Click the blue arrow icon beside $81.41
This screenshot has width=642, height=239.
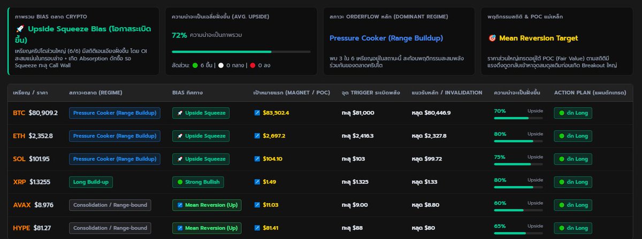[257, 228]
